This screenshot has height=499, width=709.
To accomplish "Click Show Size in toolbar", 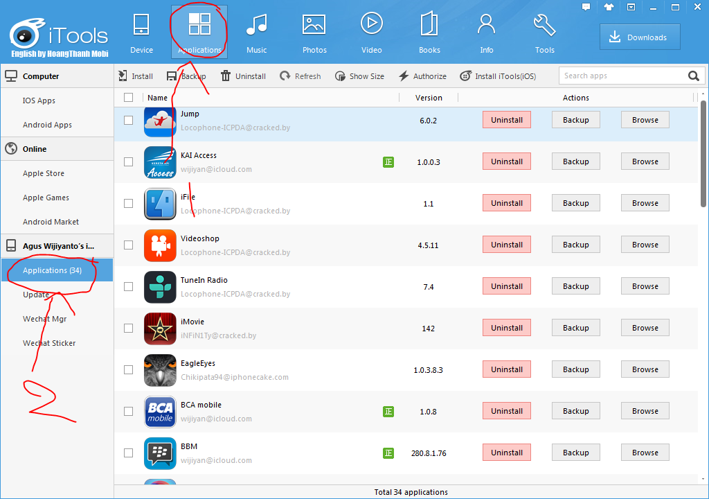I will tap(359, 76).
